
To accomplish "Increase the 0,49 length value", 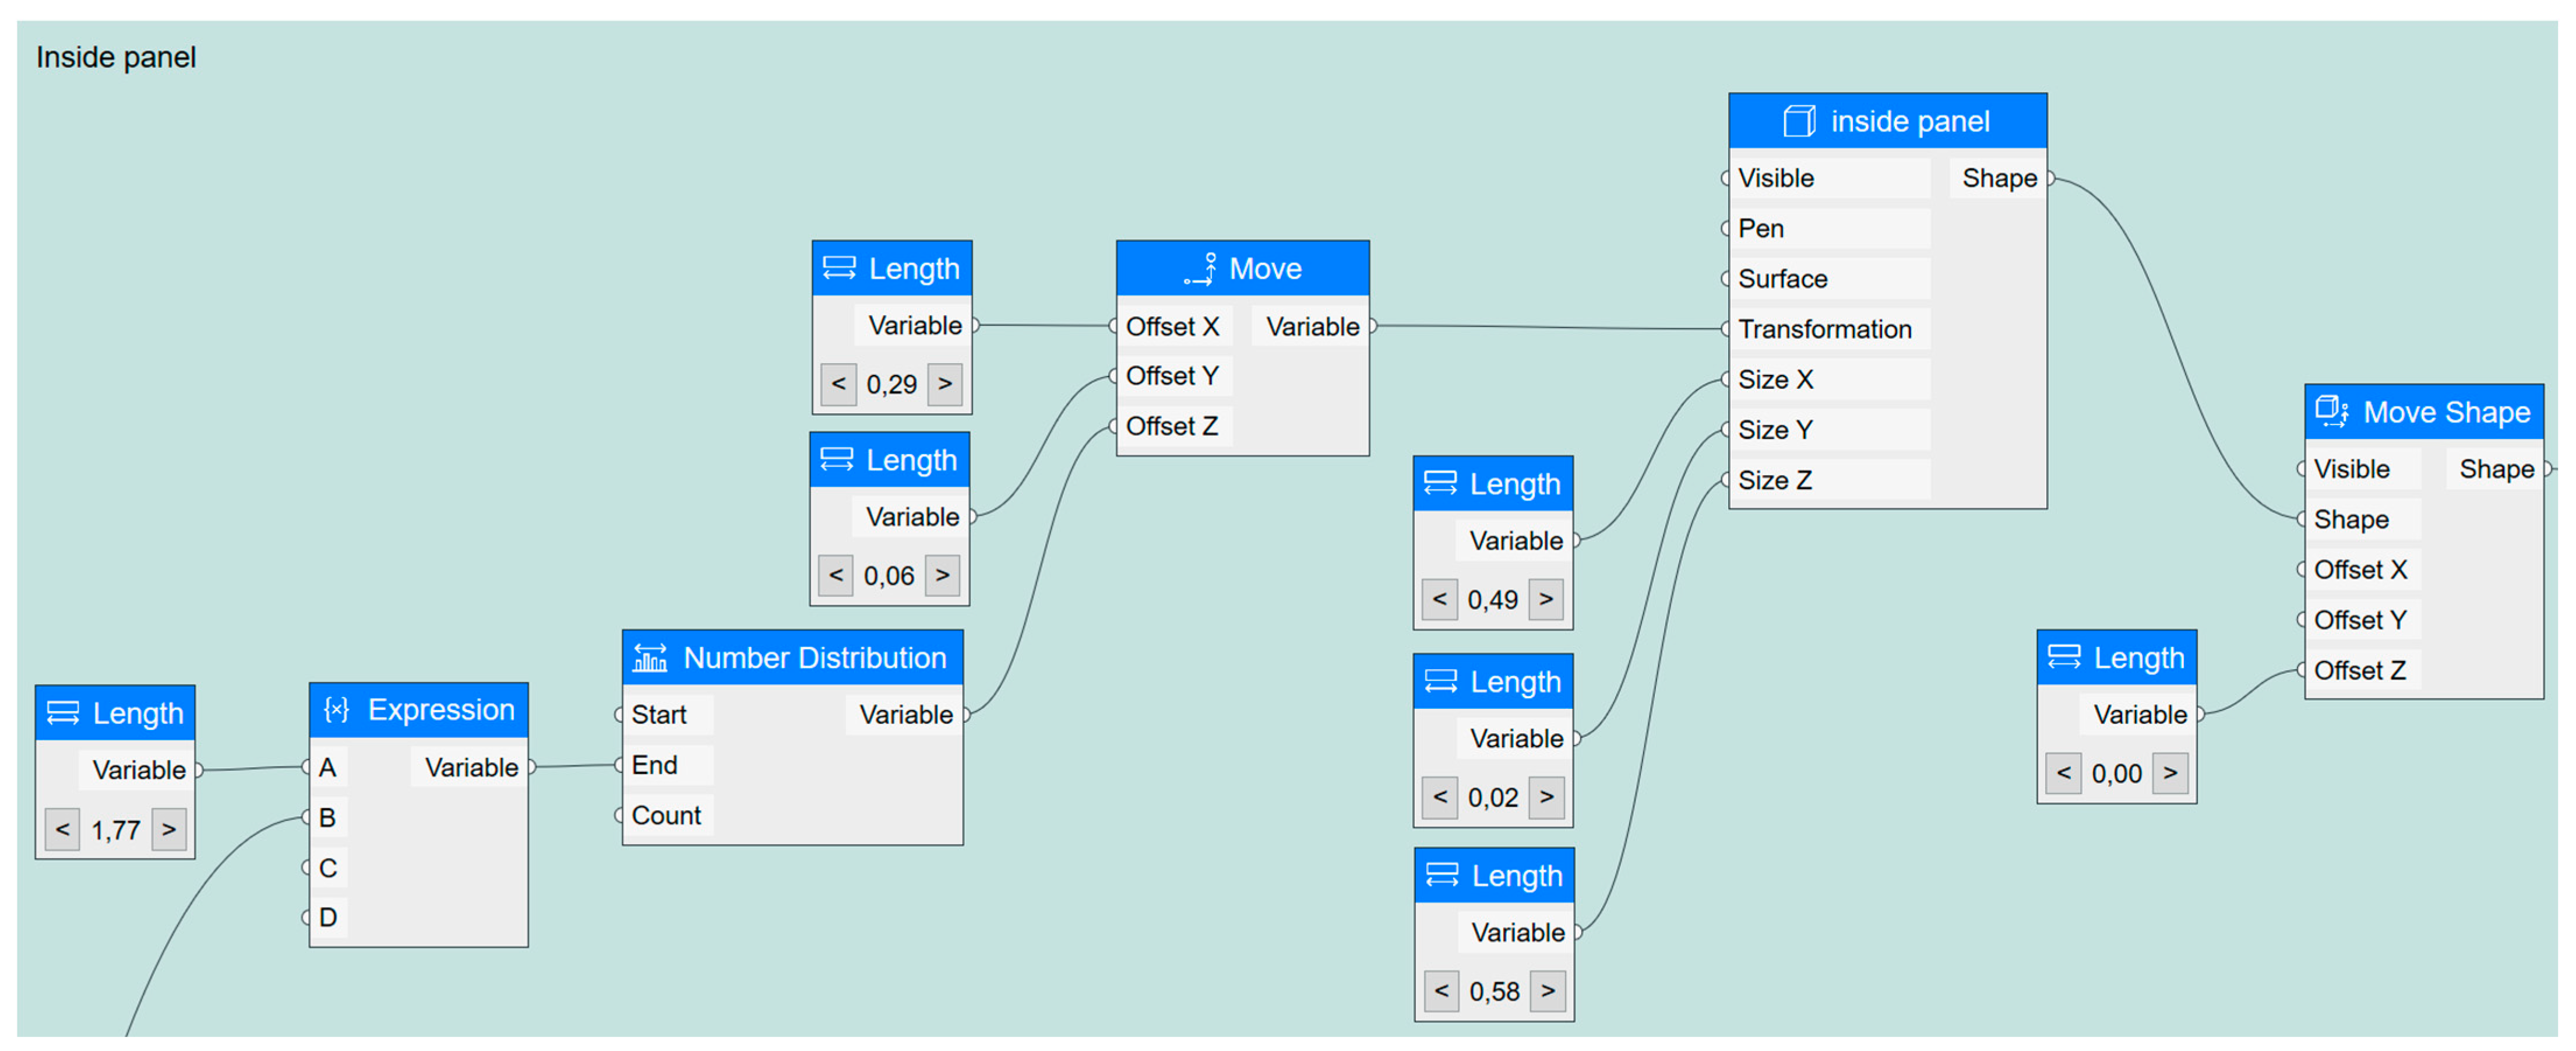I will click(1546, 600).
